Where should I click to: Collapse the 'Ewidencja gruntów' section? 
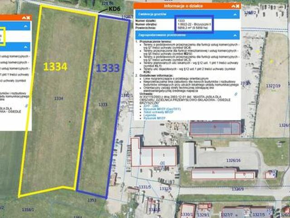(235, 15)
